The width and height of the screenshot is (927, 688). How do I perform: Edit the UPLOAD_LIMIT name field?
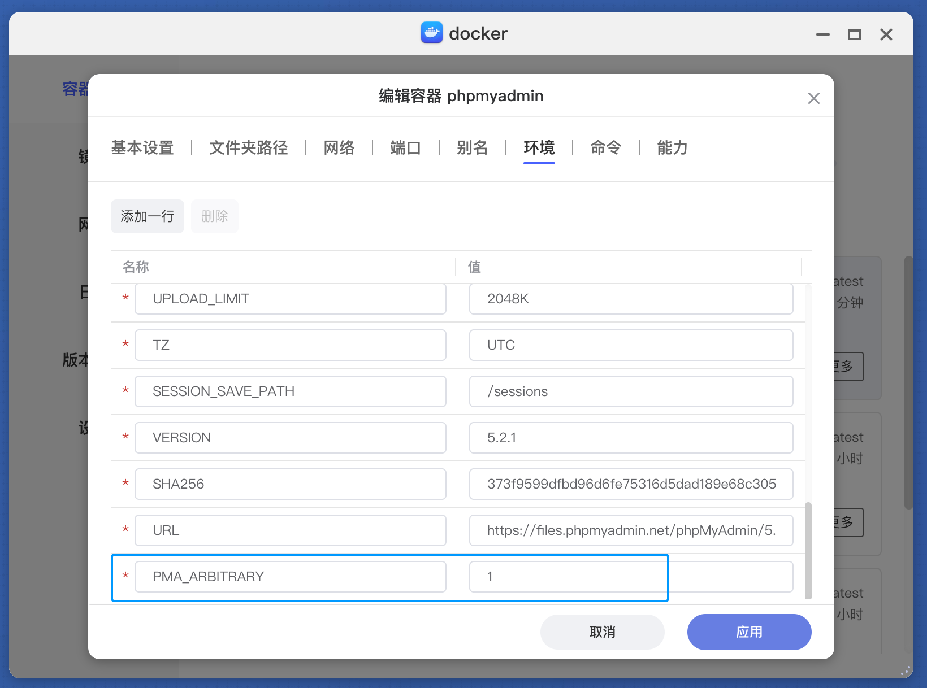pyautogui.click(x=291, y=299)
